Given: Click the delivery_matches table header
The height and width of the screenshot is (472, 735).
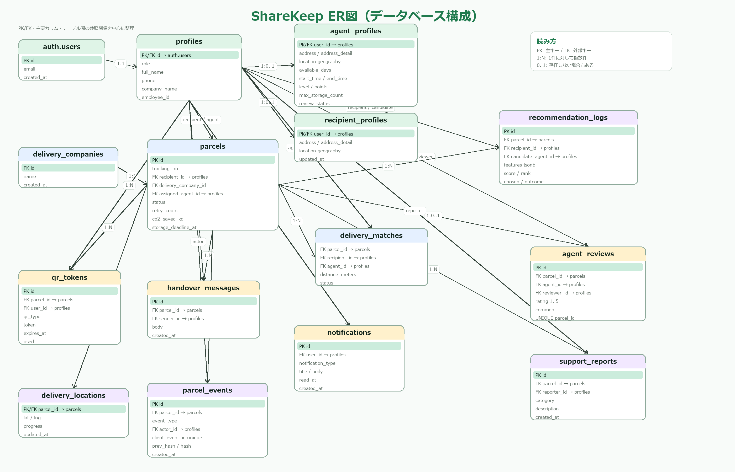Looking at the screenshot, I should [x=371, y=235].
